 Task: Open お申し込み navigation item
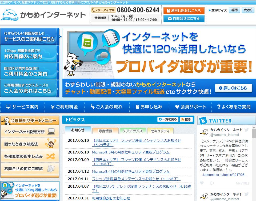(x=149, y=107)
